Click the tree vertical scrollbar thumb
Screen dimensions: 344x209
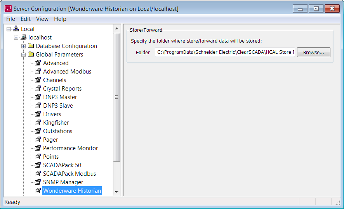[x=117, y=97]
